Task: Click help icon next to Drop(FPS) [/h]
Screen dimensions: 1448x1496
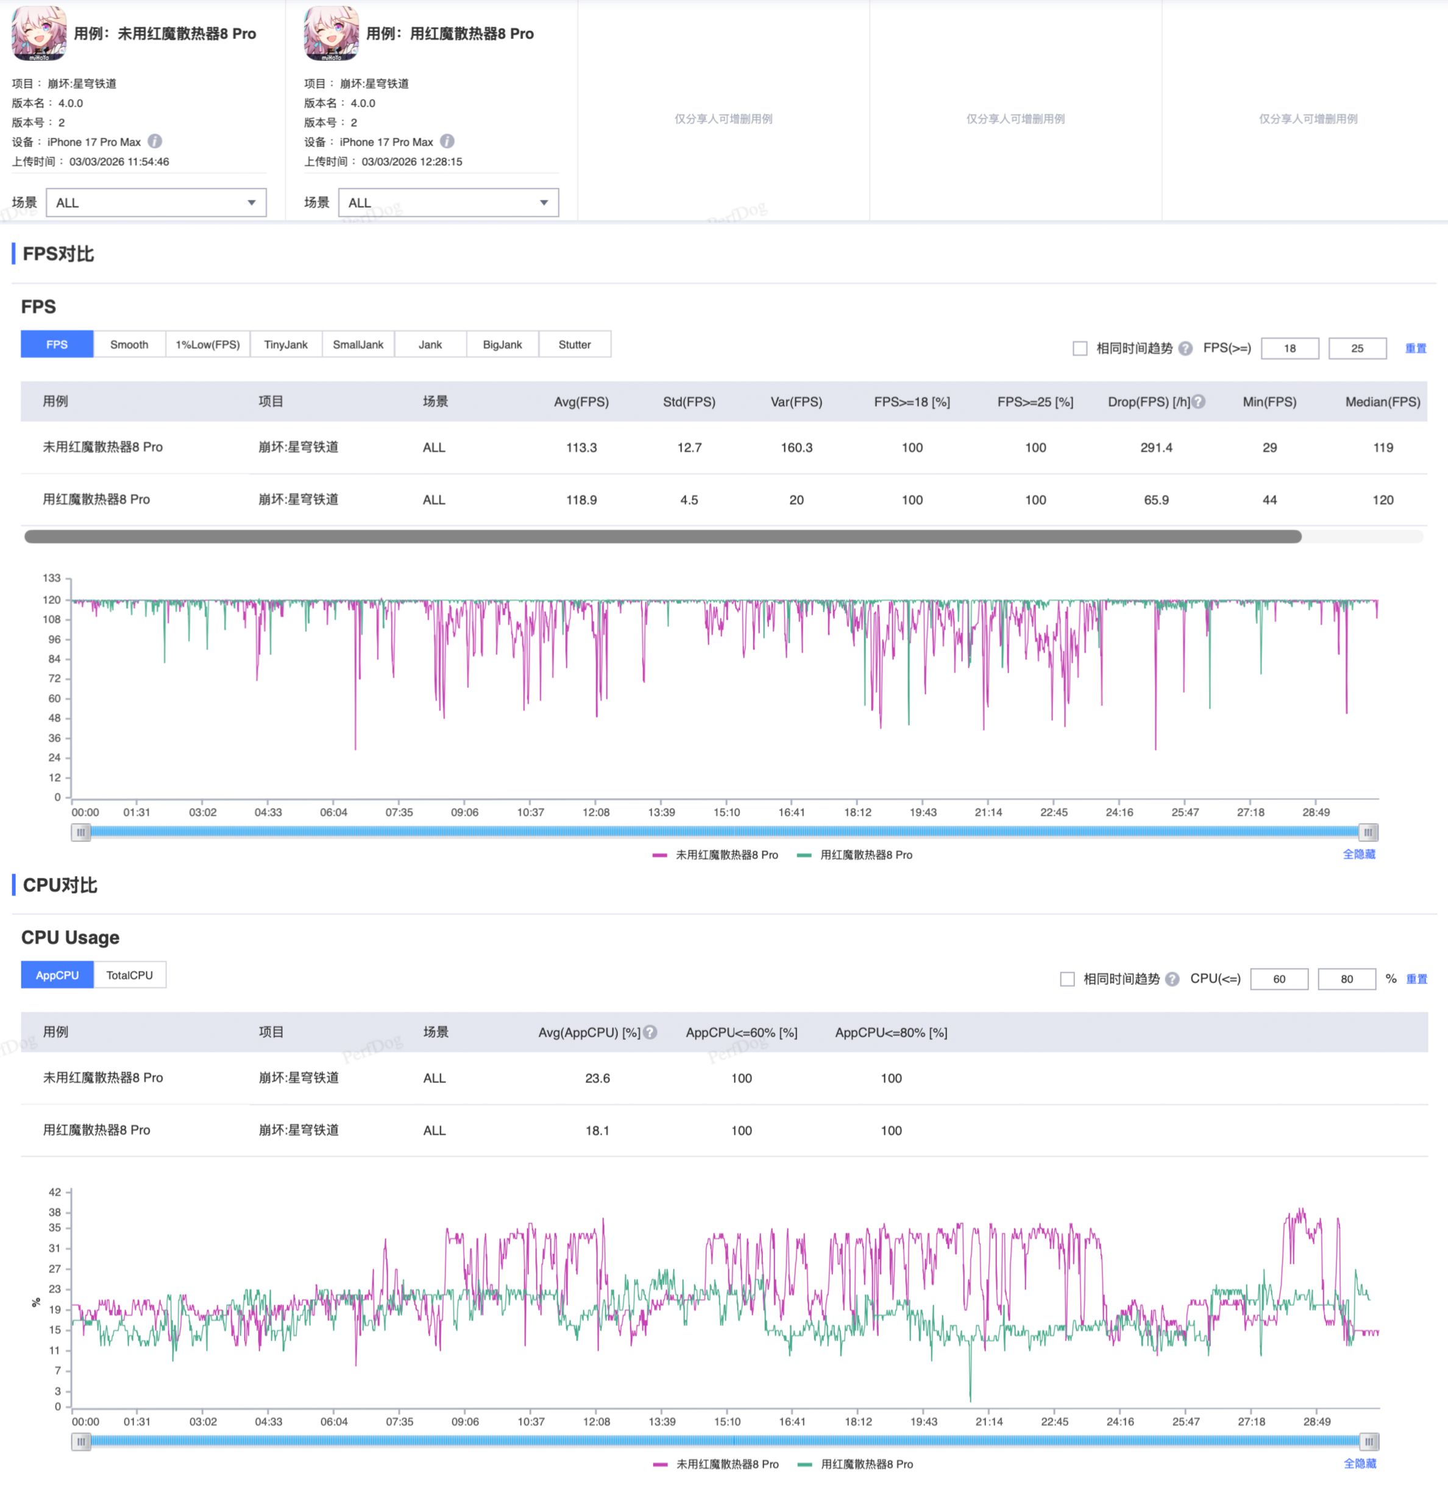Action: pyautogui.click(x=1199, y=401)
